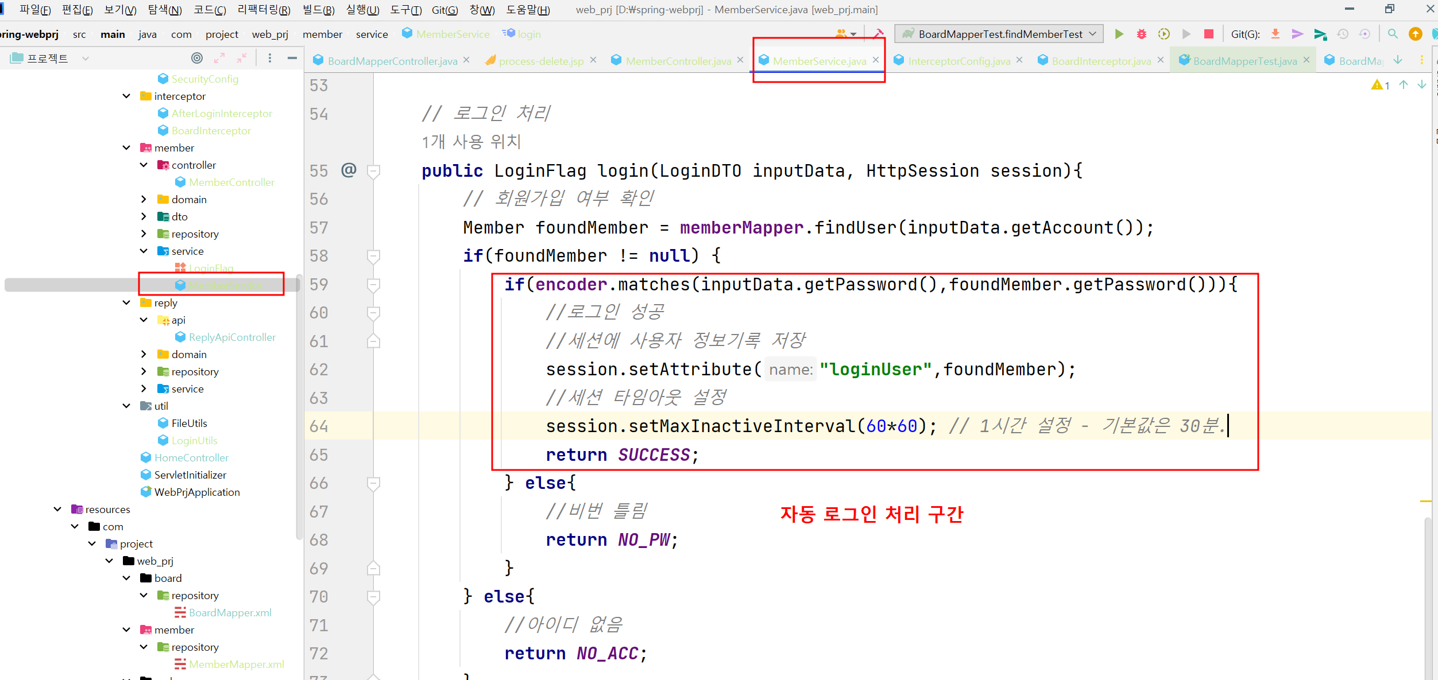The height and width of the screenshot is (680, 1438).
Task: Click Git Show History clock icon
Action: pos(1343,34)
